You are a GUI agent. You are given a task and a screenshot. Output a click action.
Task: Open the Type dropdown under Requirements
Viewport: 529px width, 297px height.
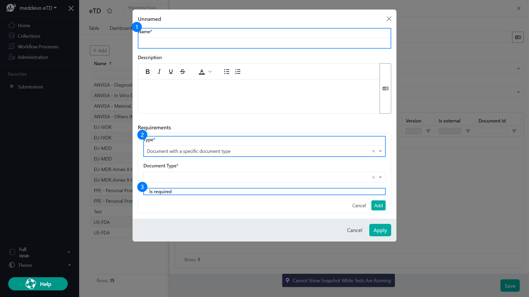coord(381,151)
